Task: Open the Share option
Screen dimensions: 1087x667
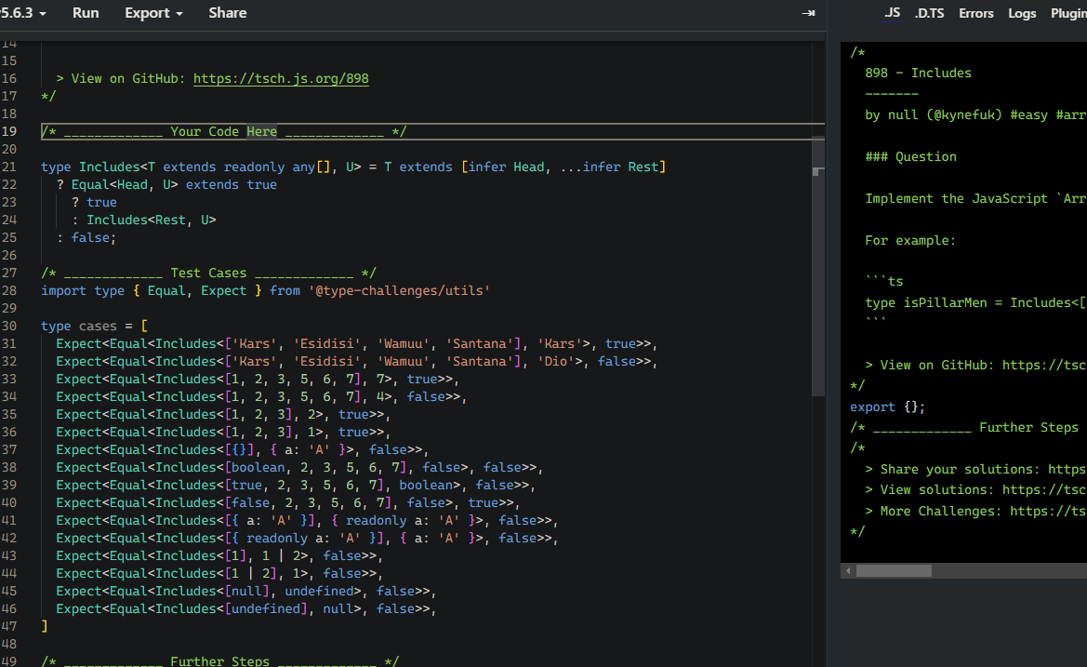Action: point(228,13)
